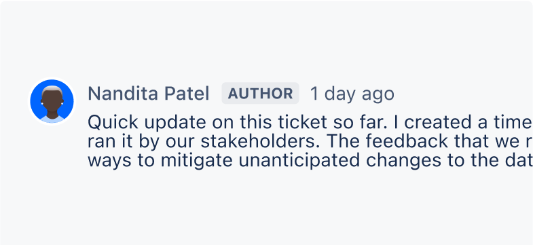Click the AUTHOR badge label
Viewport: 533px width, 245px height.
coord(260,94)
